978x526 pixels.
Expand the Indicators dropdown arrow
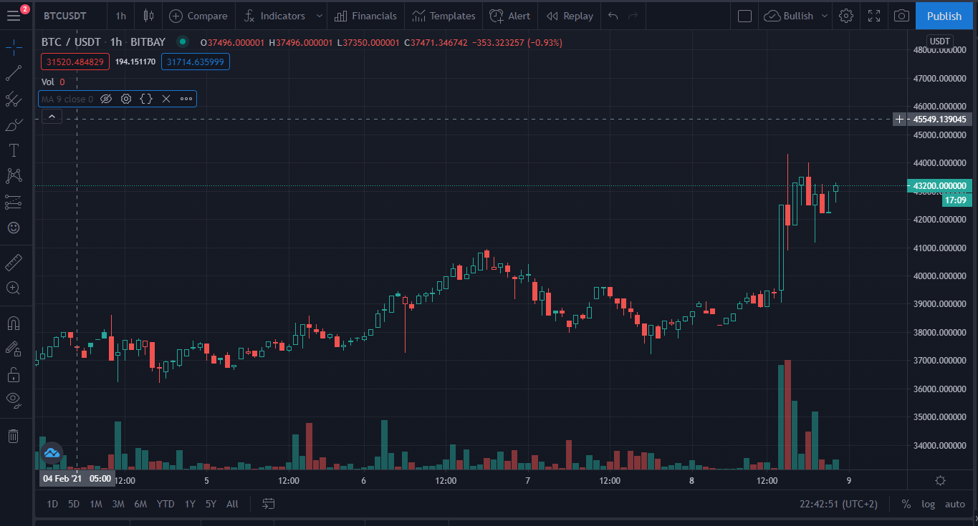[320, 16]
